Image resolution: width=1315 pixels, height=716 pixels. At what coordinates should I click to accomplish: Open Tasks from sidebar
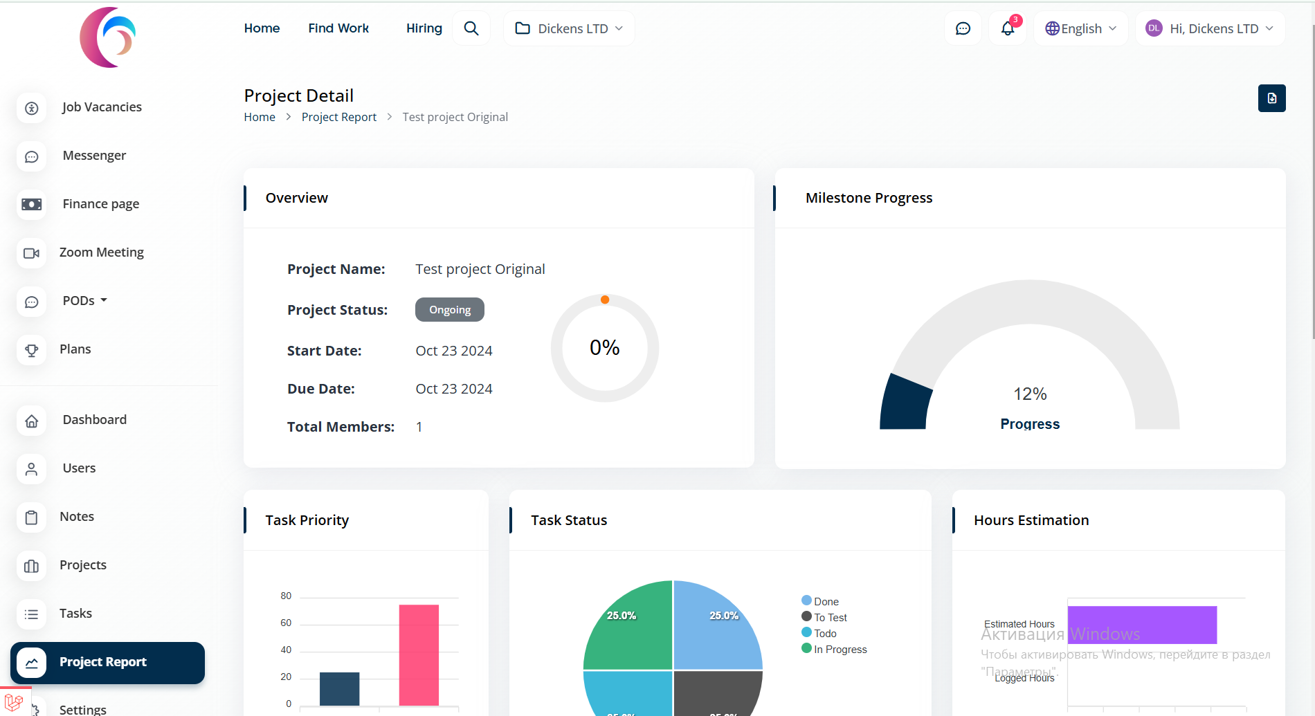[x=75, y=614]
